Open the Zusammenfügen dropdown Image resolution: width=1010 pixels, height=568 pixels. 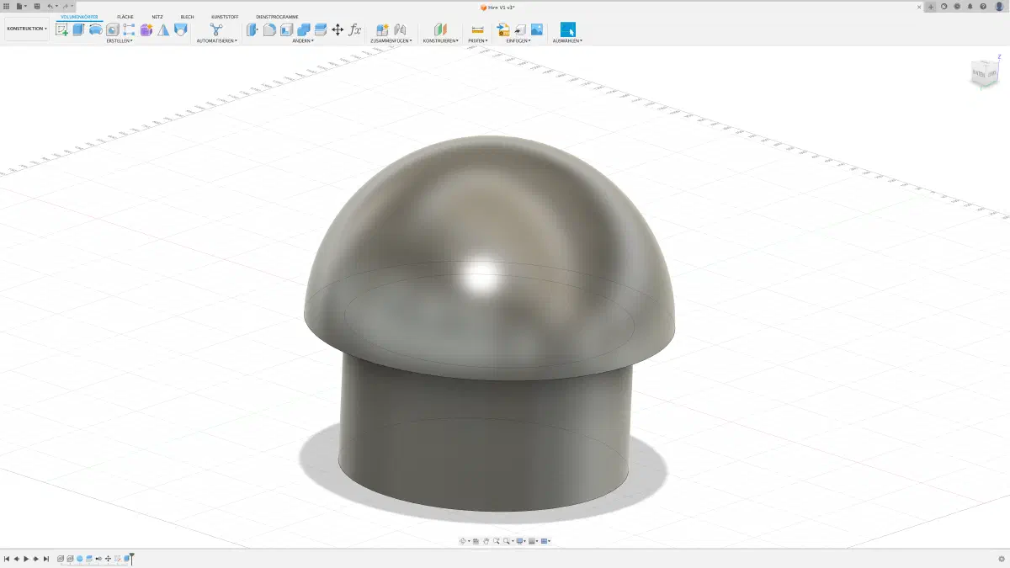pos(391,40)
